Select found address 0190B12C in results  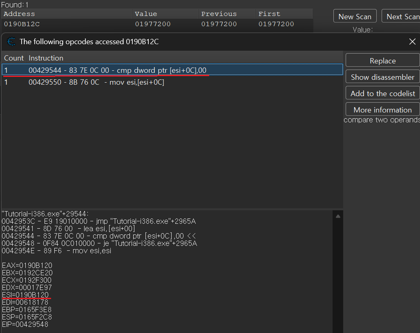tap(22, 24)
